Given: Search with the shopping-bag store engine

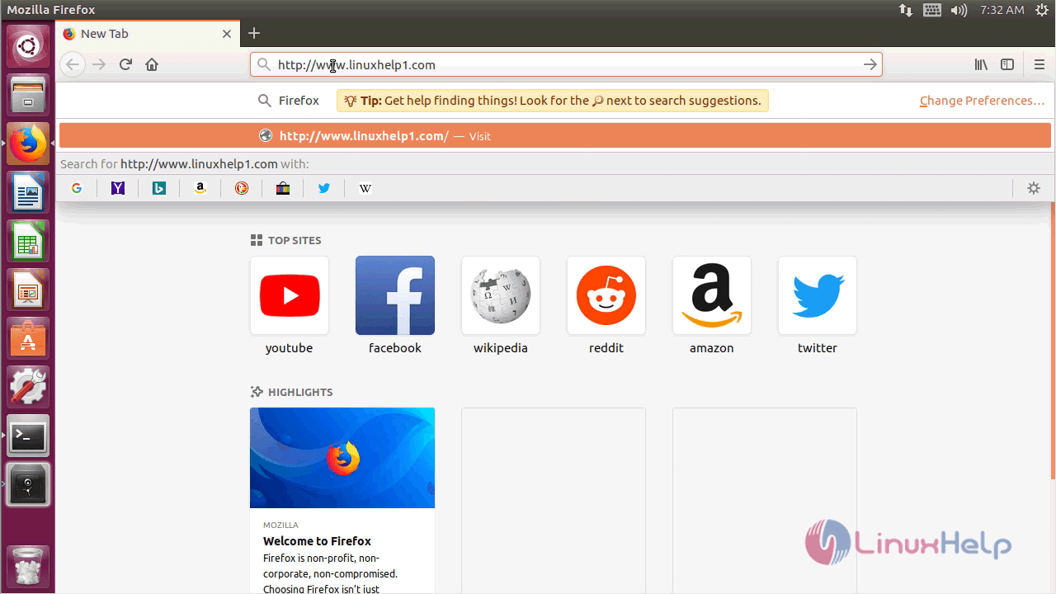Looking at the screenshot, I should tap(283, 188).
